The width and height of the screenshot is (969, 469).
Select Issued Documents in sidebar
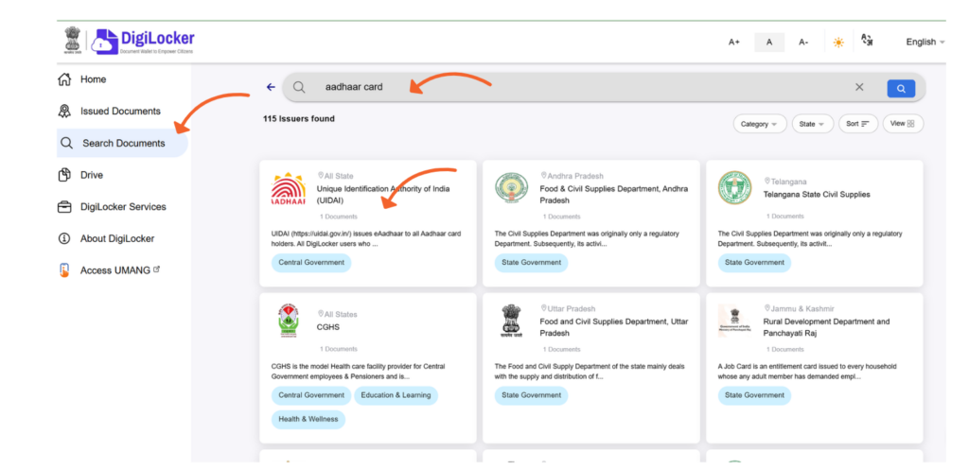point(110,111)
